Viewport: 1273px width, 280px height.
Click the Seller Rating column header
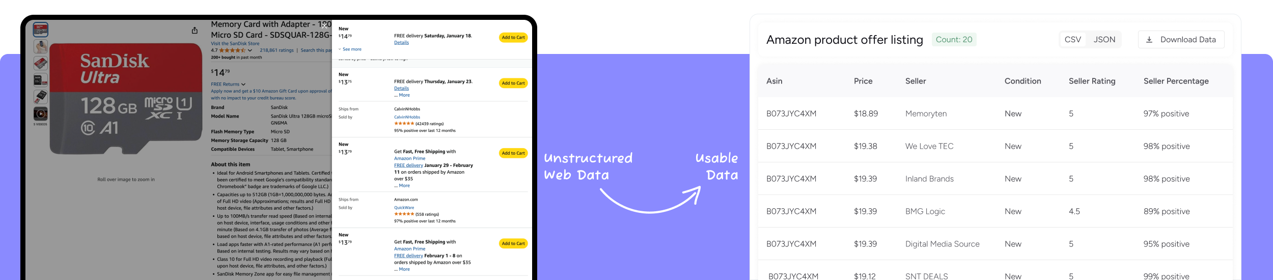[1092, 81]
